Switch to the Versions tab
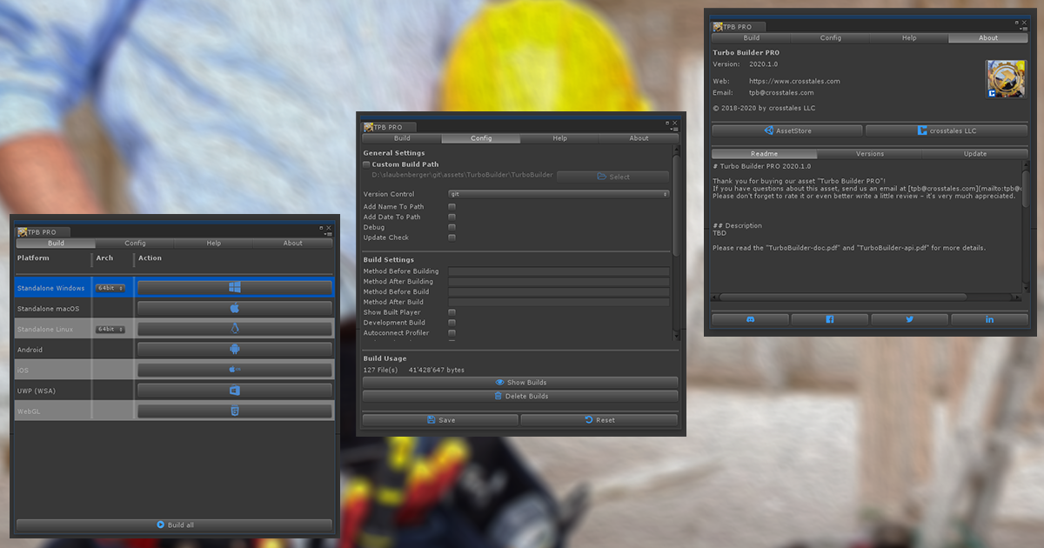The width and height of the screenshot is (1044, 548). (x=868, y=153)
